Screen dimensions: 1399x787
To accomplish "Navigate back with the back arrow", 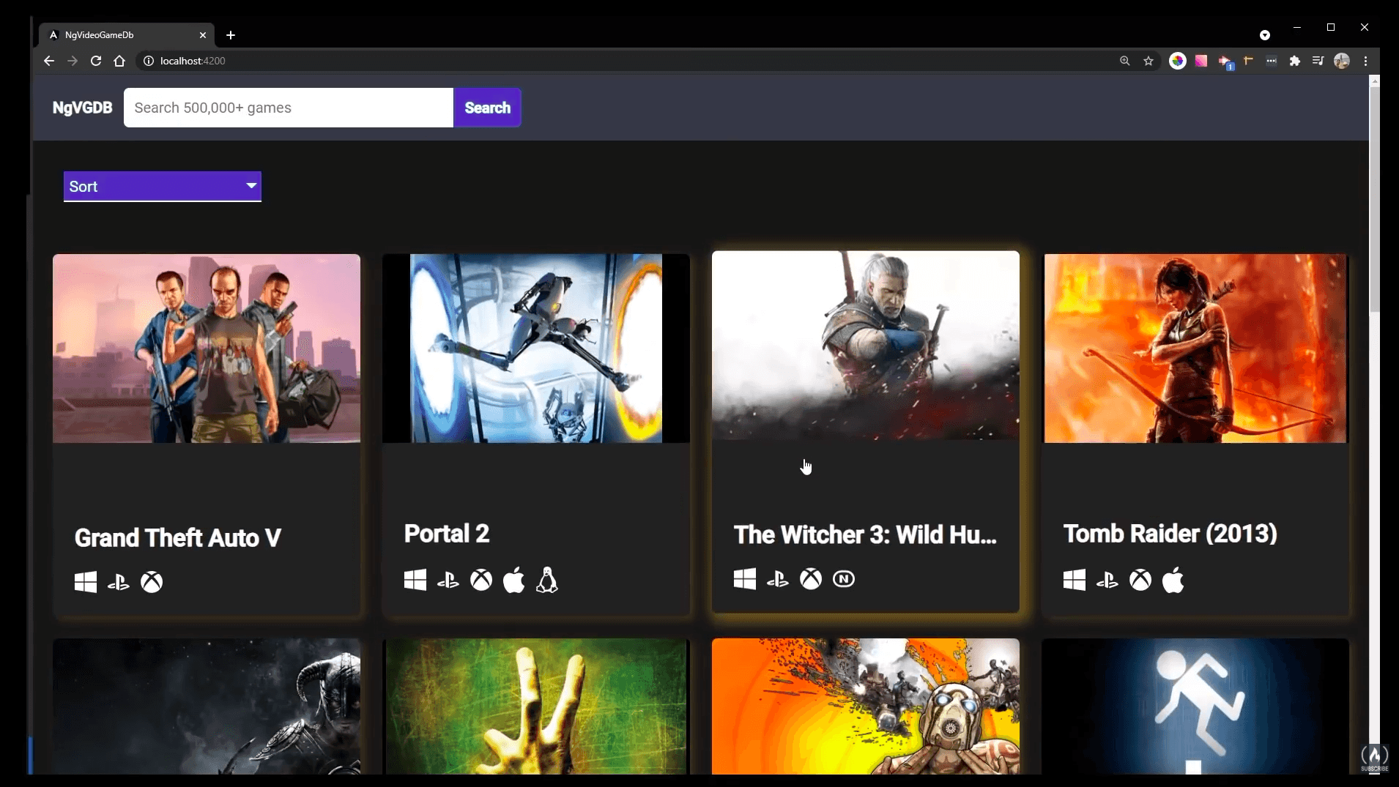I will [x=48, y=61].
